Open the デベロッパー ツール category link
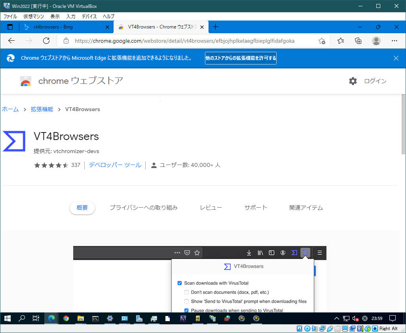The width and height of the screenshot is (406, 333). coord(115,165)
